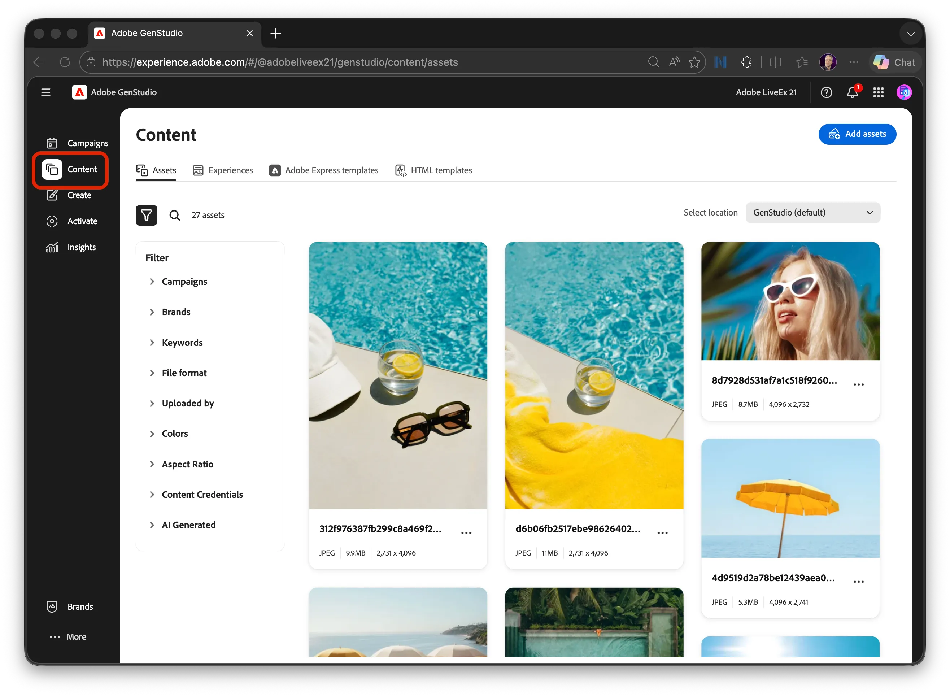Click the Add assets button
Viewport: 950px width, 696px height.
click(x=857, y=134)
